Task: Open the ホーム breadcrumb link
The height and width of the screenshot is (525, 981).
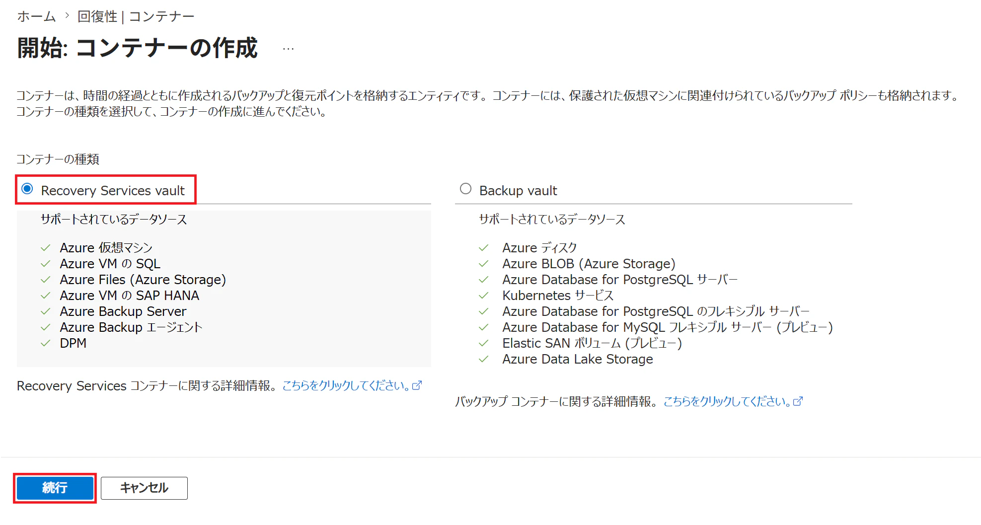Action: pyautogui.click(x=36, y=16)
